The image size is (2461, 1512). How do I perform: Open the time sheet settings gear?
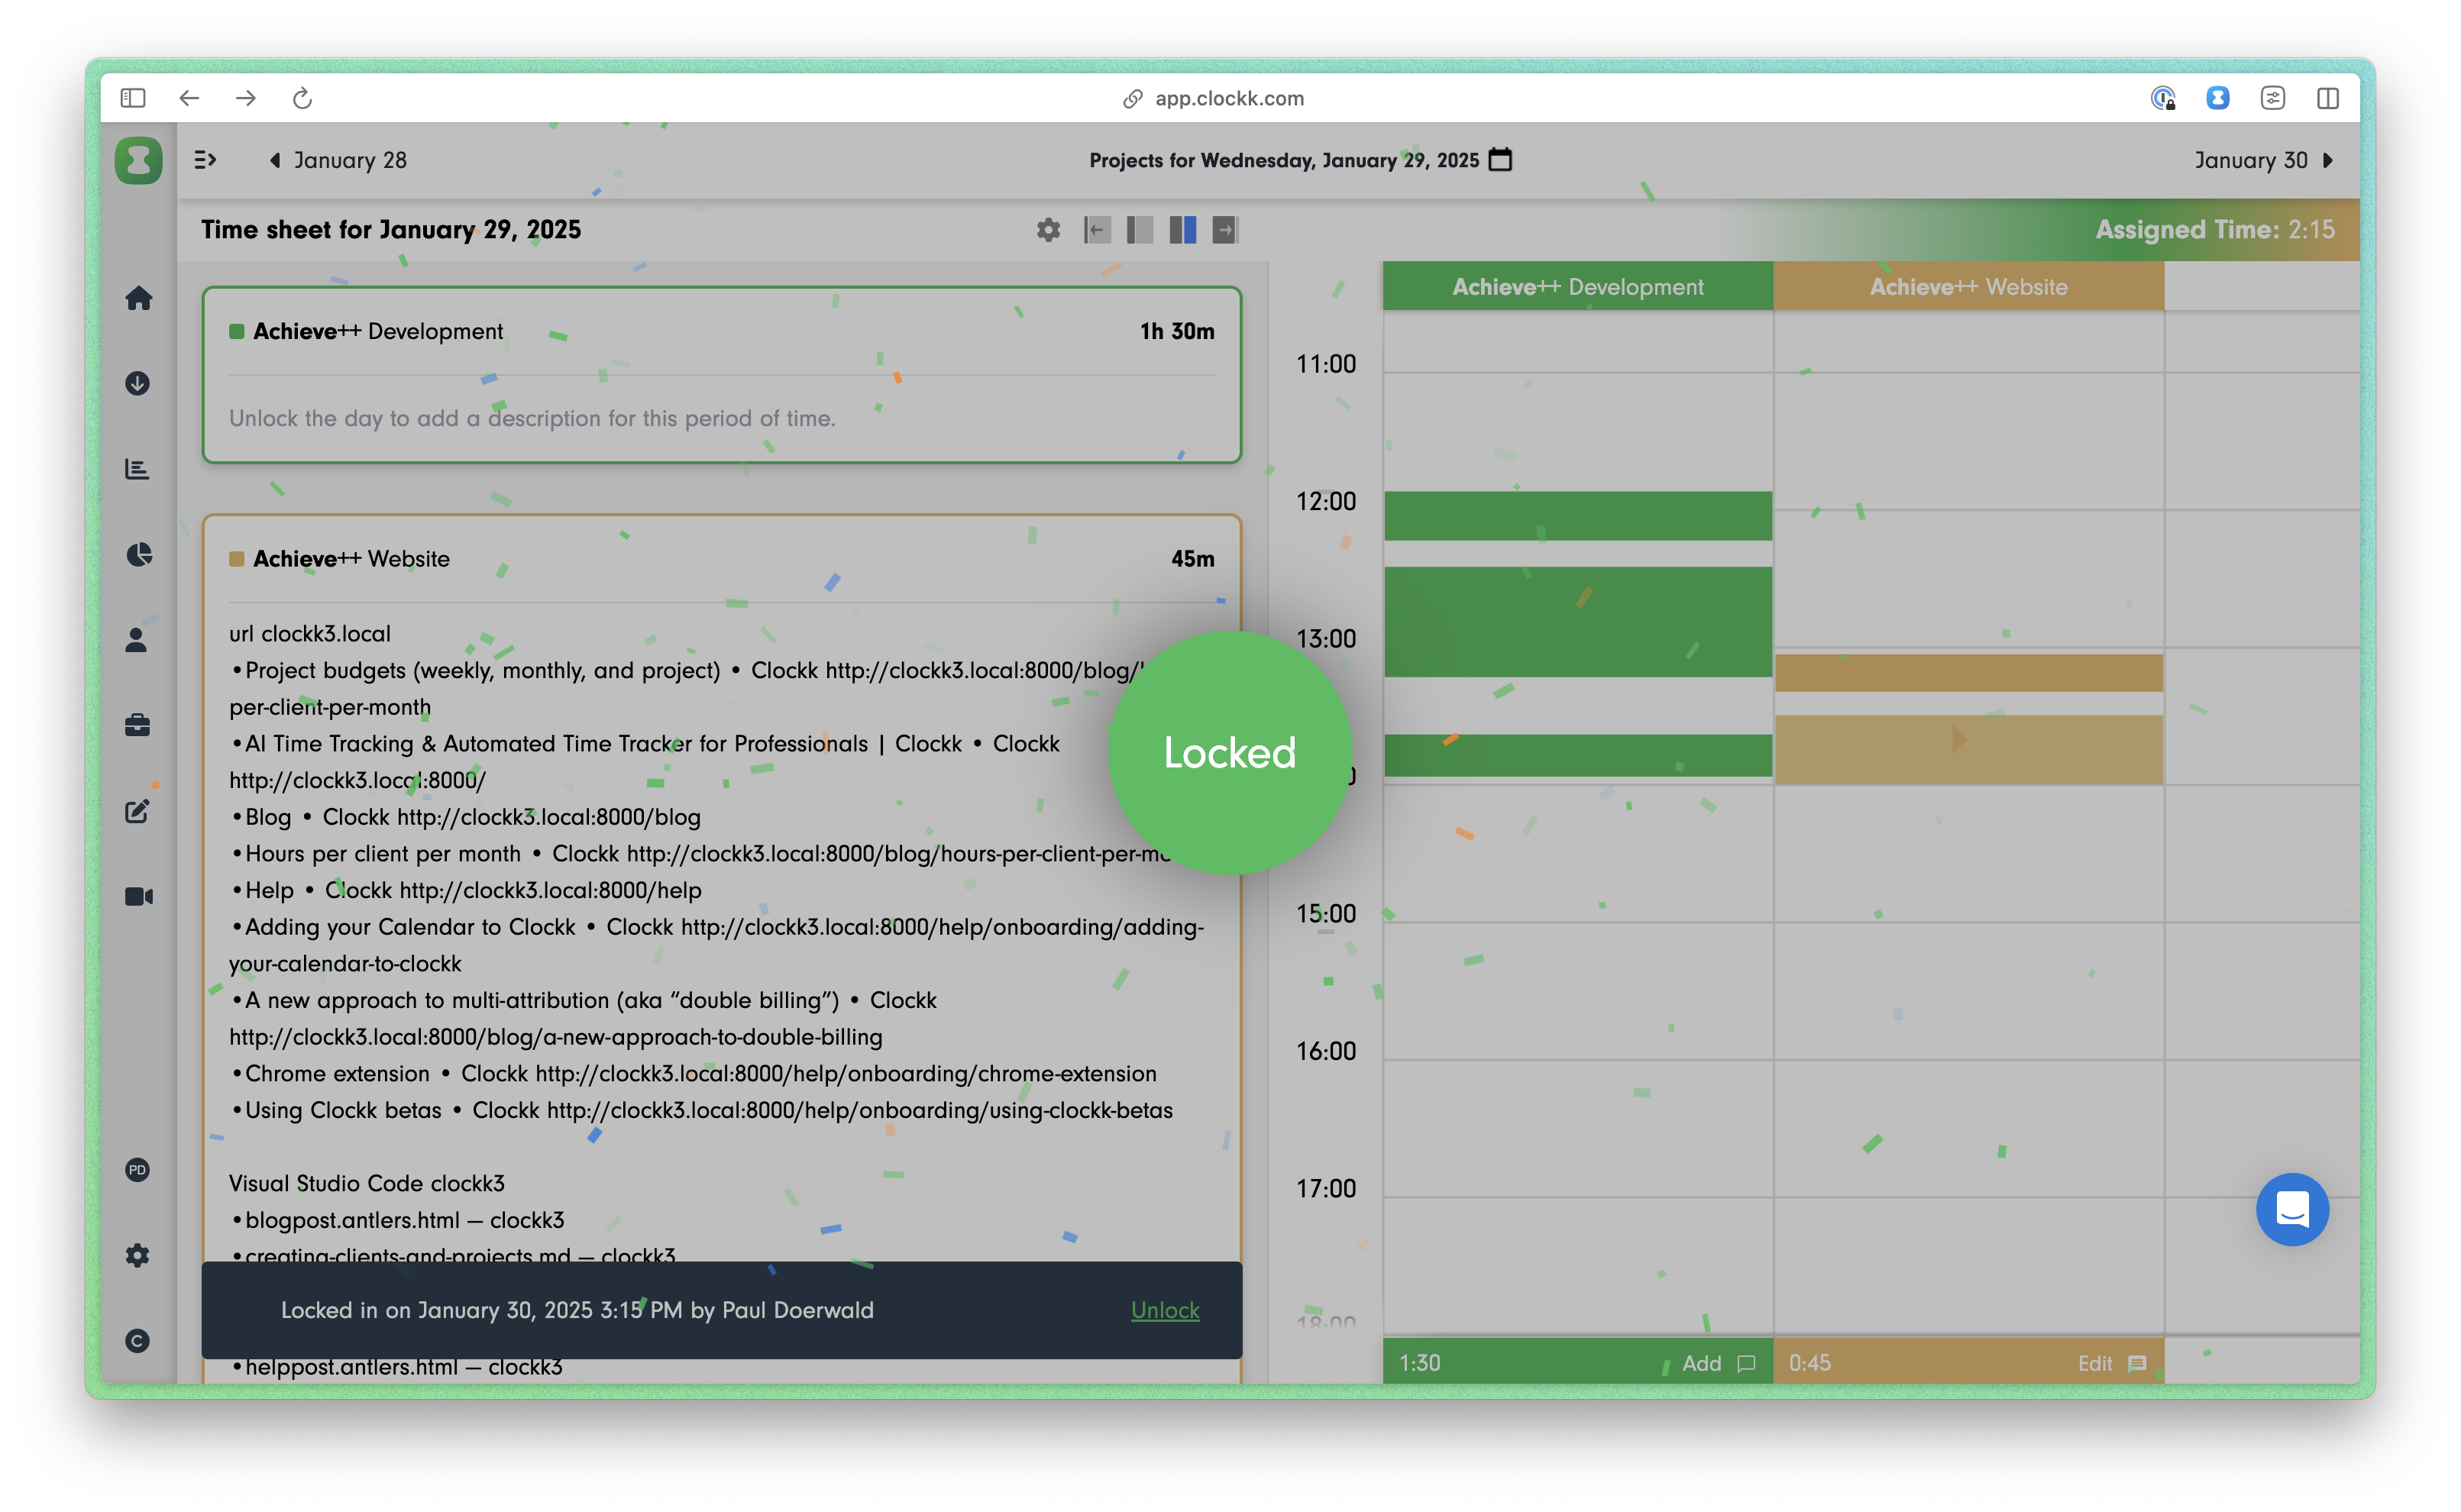[1048, 230]
